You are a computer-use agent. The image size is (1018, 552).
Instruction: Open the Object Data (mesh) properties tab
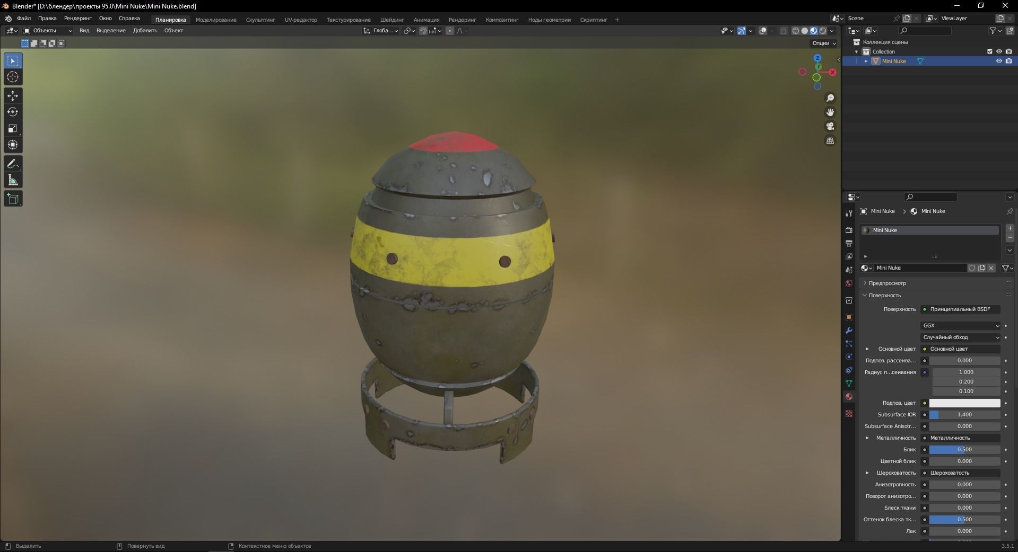pos(849,383)
